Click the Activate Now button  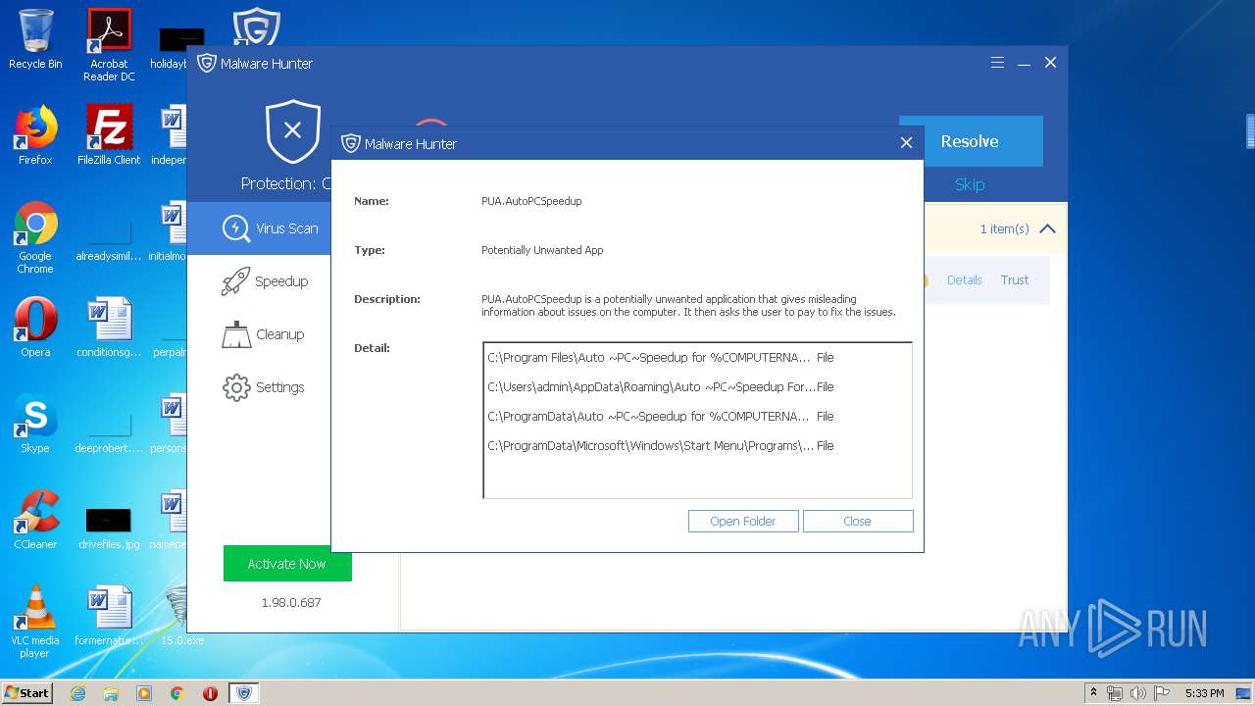pyautogui.click(x=286, y=564)
